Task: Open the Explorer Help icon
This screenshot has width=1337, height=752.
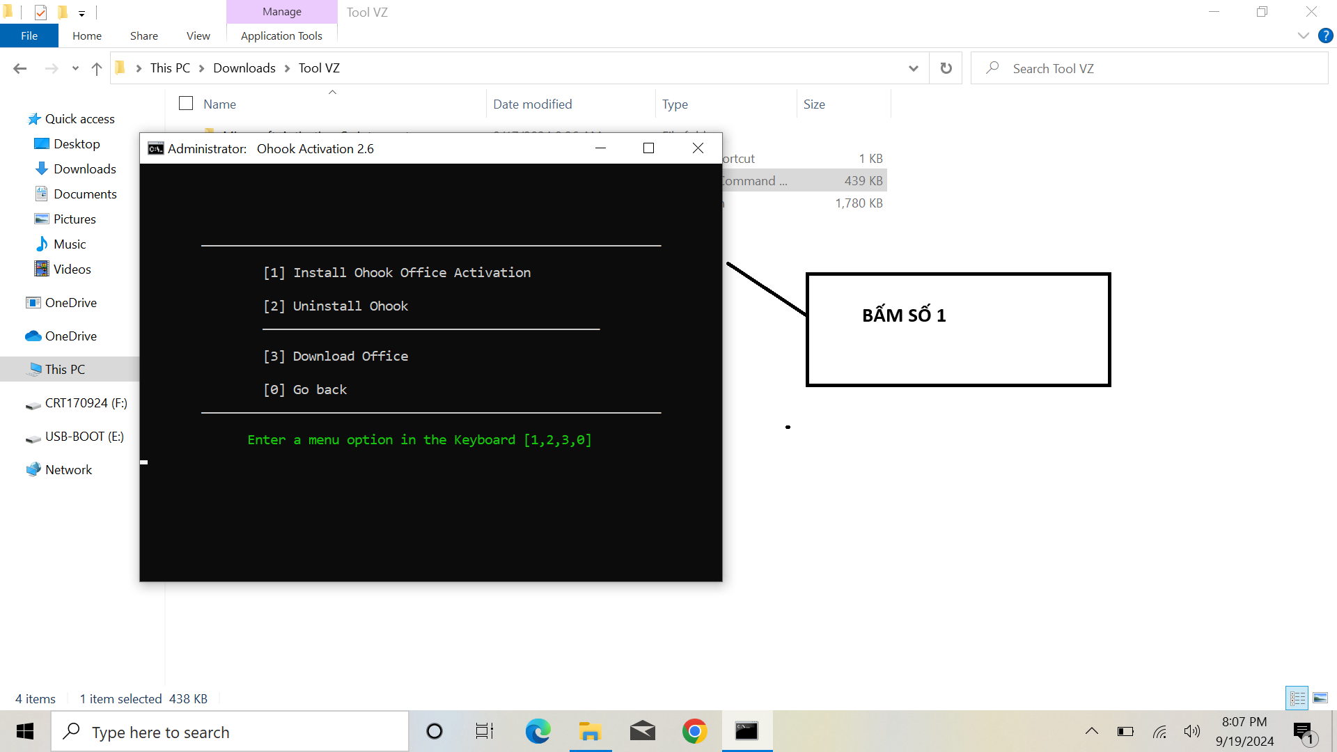Action: [1325, 36]
